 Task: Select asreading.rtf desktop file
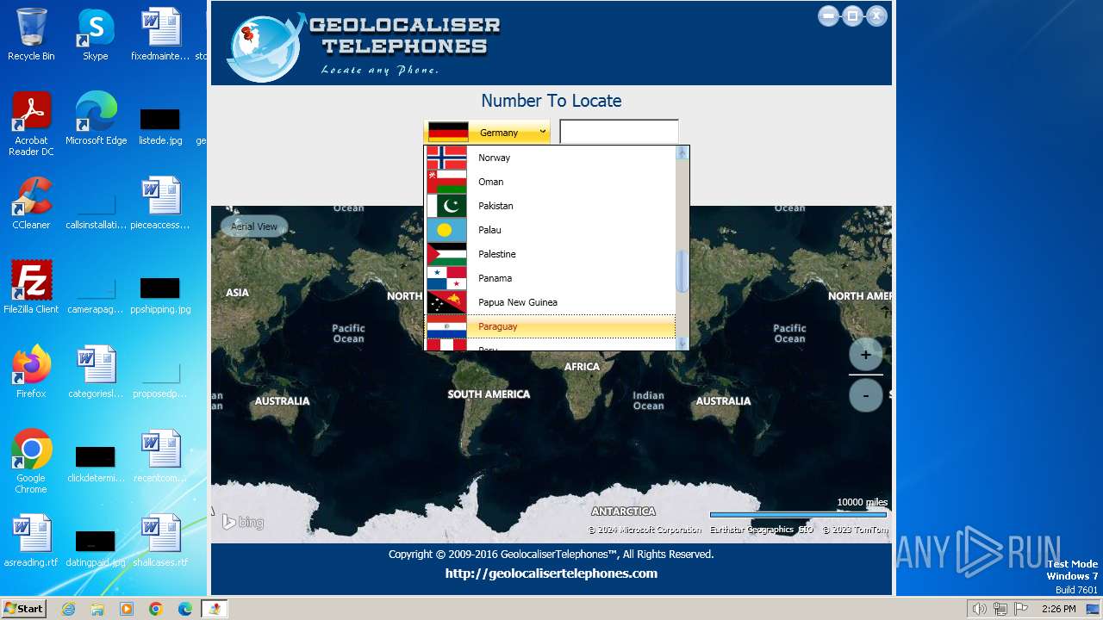tap(31, 540)
